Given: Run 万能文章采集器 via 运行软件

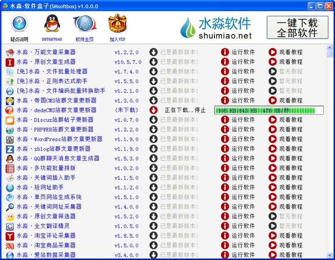Looking at the screenshot, I should [x=243, y=52].
